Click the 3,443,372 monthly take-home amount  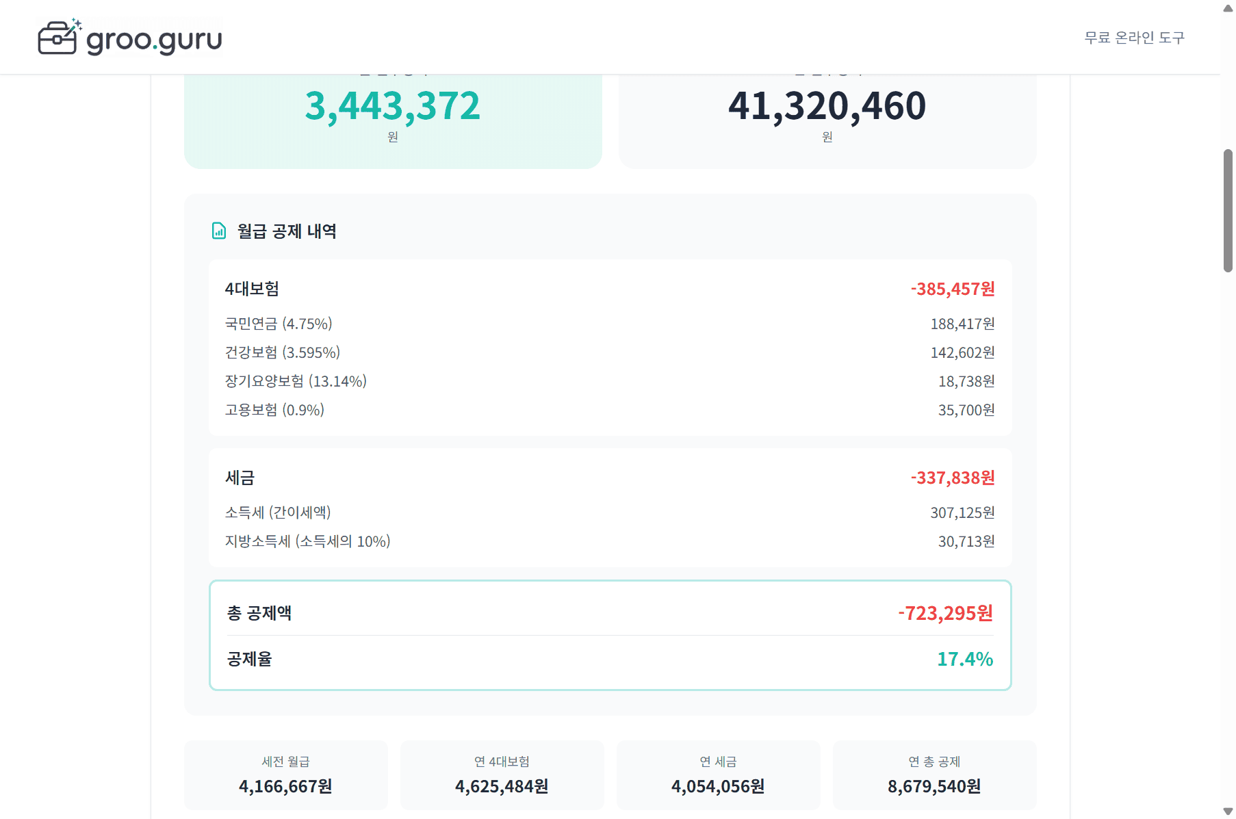click(x=392, y=106)
